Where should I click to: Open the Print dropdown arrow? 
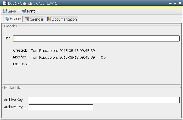38,11
